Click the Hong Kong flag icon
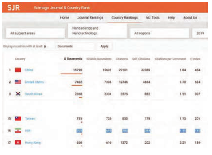This screenshot has width=212, height=155. pyautogui.click(x=18, y=142)
